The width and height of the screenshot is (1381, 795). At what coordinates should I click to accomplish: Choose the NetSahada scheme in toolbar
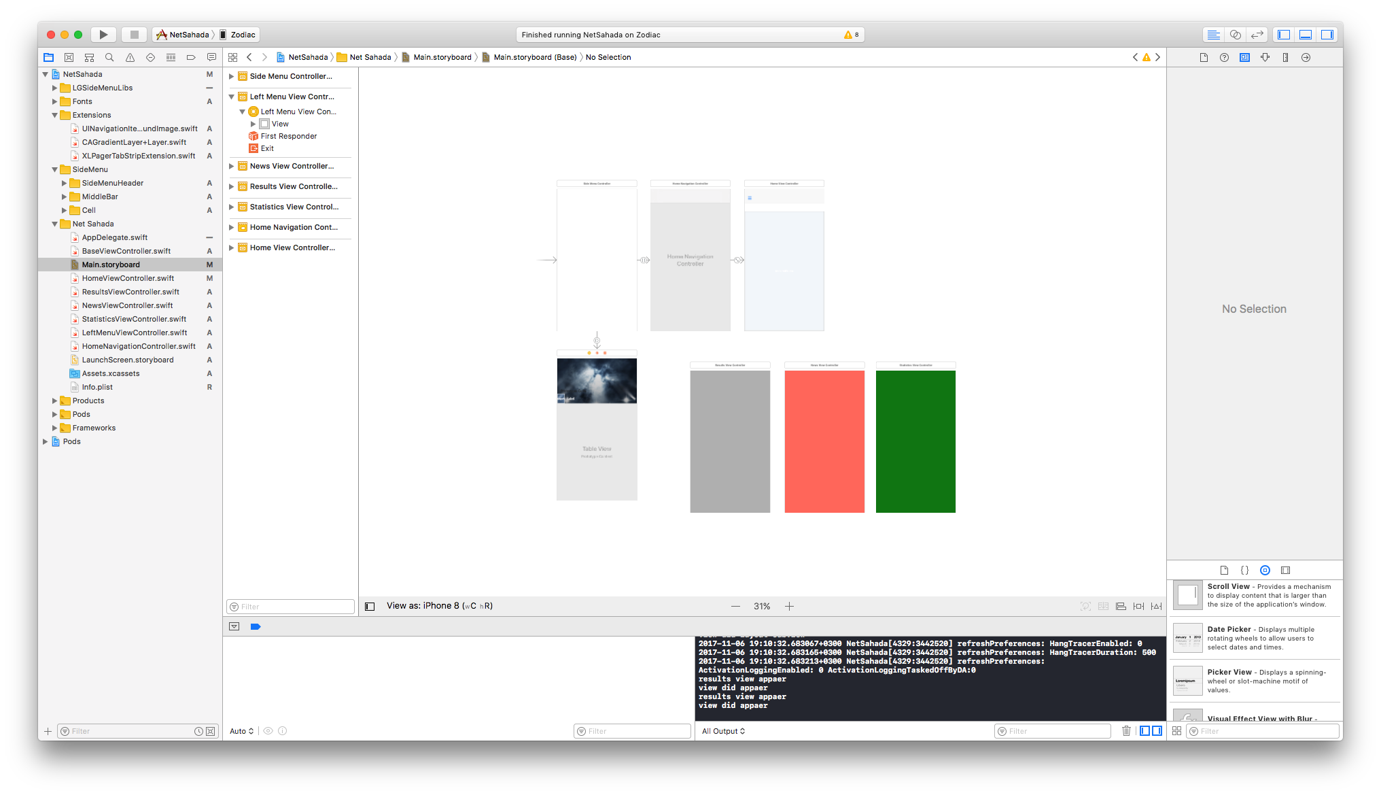pyautogui.click(x=183, y=35)
